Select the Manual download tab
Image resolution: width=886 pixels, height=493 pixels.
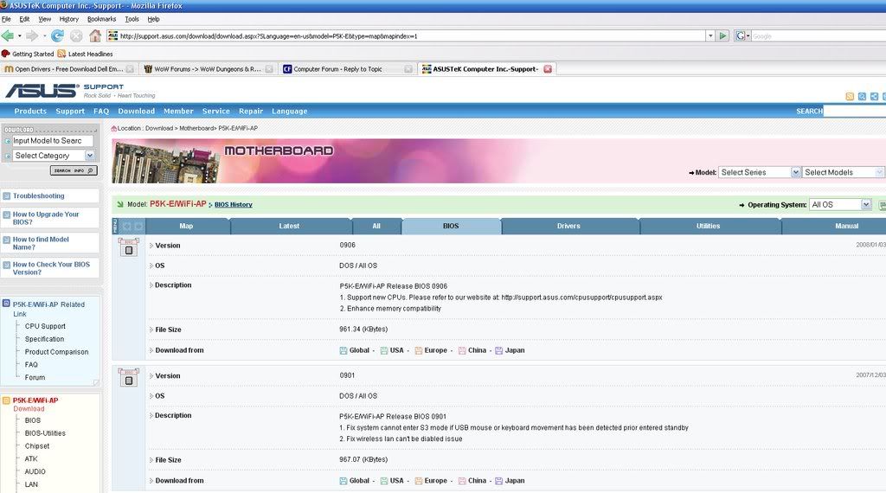846,226
